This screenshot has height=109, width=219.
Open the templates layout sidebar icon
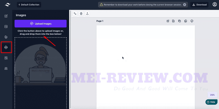coord(6,58)
